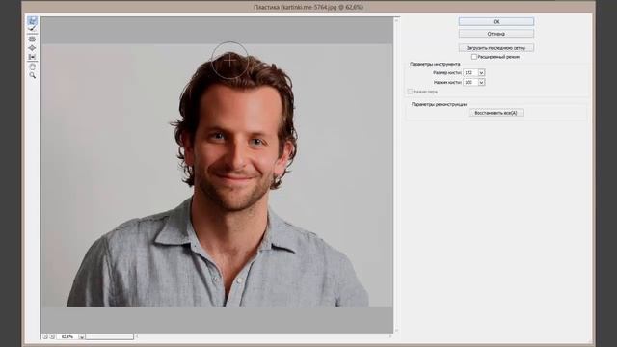Select the Hand tool
Image resolution: width=617 pixels, height=347 pixels.
(x=32, y=67)
